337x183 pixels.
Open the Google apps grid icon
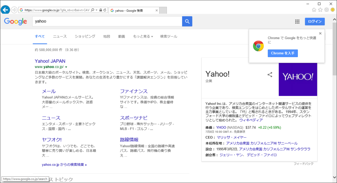pos(297,21)
